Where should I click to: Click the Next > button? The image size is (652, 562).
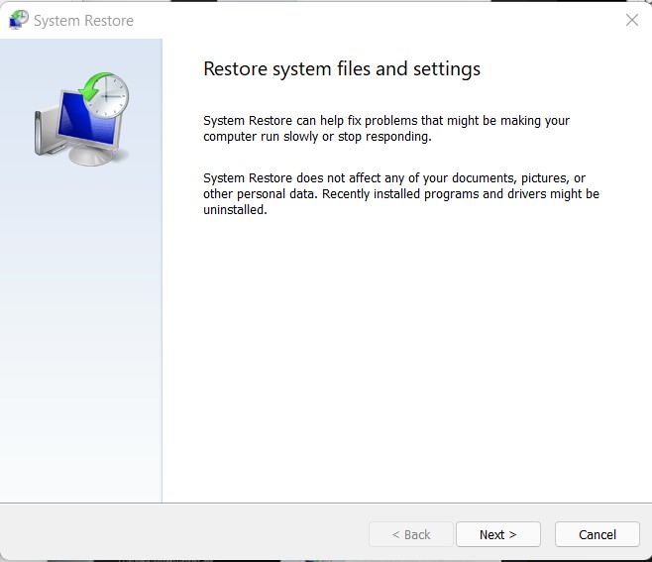click(x=498, y=534)
